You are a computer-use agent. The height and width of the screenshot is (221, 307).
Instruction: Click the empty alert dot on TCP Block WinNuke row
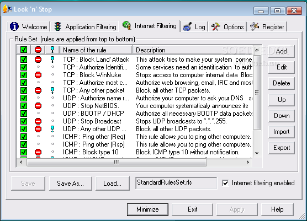[52, 74]
